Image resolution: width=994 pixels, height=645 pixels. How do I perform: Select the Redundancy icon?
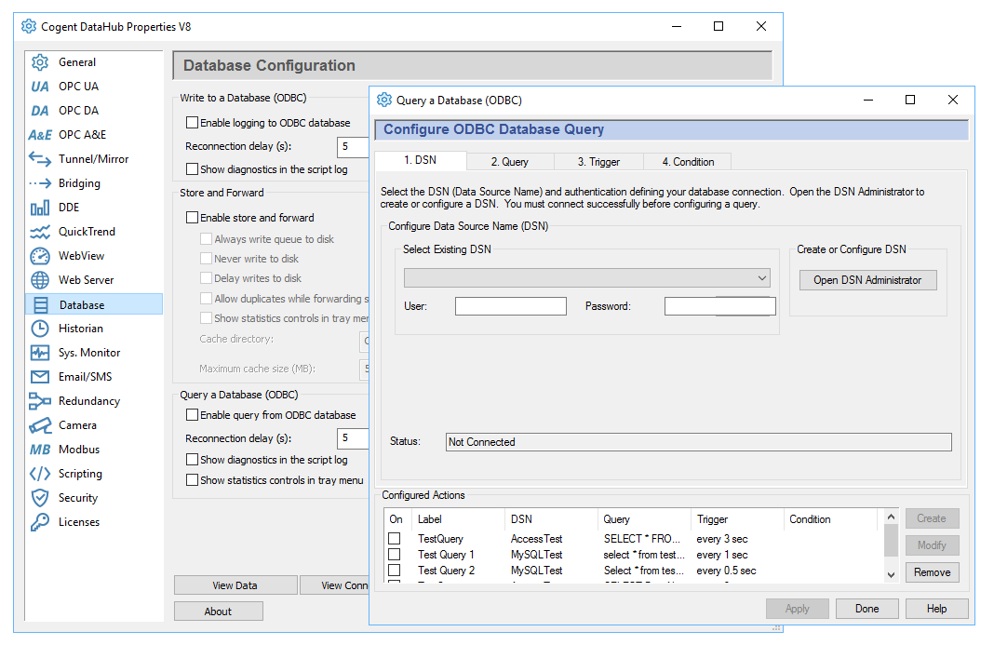pos(40,401)
